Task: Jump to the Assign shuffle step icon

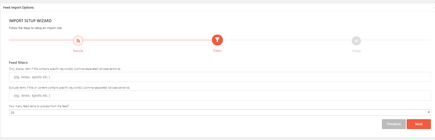Action: coord(356,41)
